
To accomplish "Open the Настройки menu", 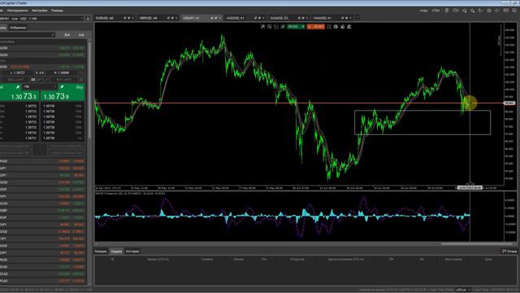I will [40, 11].
